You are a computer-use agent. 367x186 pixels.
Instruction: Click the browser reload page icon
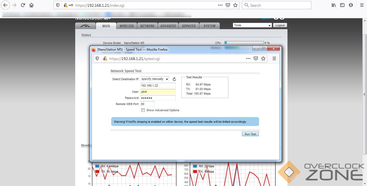pos(23,5)
